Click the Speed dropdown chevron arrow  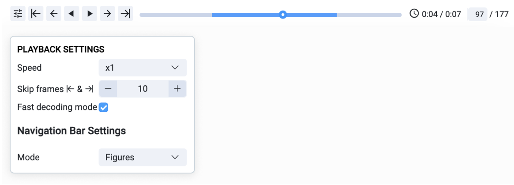click(x=175, y=68)
